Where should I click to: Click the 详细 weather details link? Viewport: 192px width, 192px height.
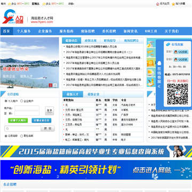tap(71, 4)
